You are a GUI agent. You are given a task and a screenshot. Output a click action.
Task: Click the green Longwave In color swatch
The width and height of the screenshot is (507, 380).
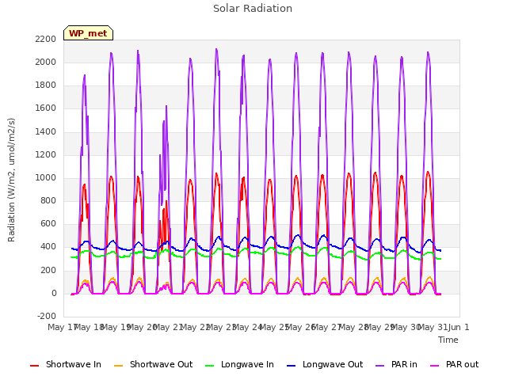pos(209,366)
